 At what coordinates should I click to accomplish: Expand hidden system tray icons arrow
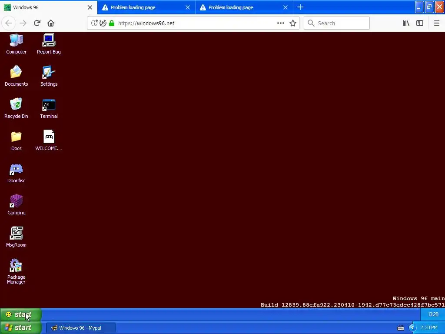tap(412, 328)
